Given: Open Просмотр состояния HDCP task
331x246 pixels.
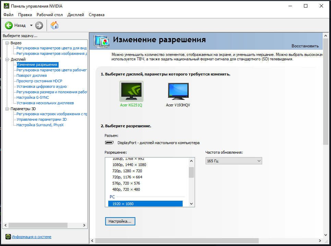Looking at the screenshot, I should coord(39,81).
